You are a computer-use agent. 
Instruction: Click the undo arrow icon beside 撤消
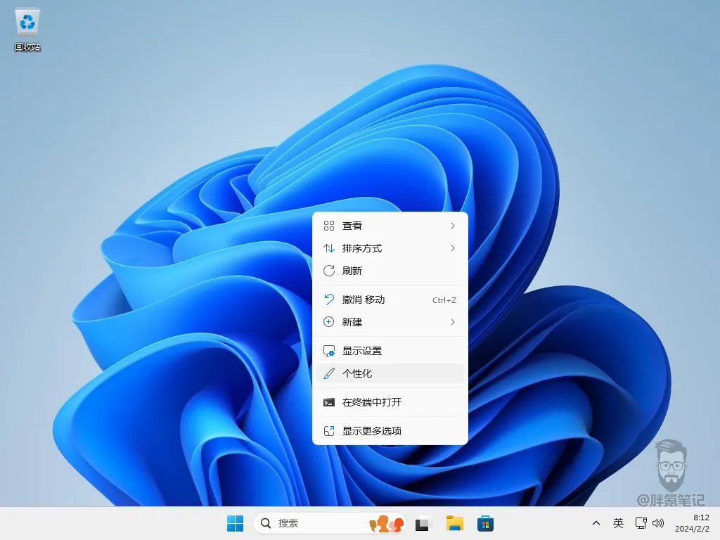tap(329, 300)
